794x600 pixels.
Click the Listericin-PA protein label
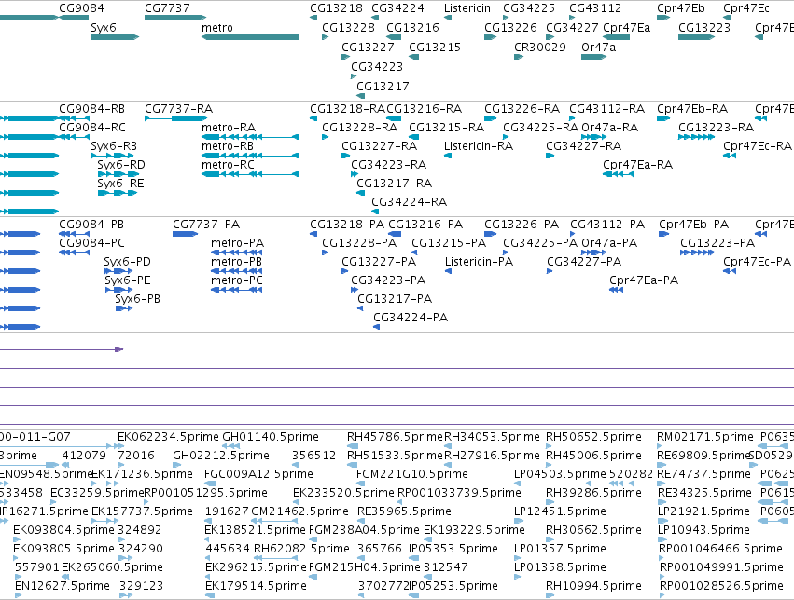[479, 262]
